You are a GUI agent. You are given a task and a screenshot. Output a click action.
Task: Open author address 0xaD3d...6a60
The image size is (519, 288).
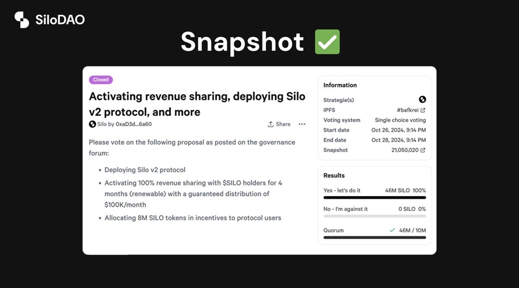[x=133, y=124]
